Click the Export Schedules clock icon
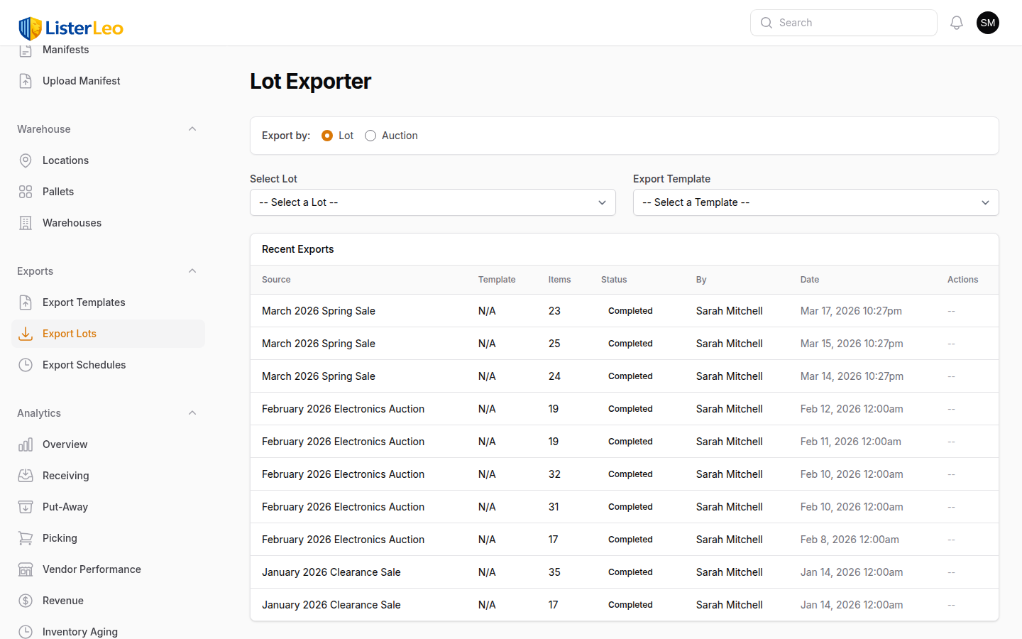Image resolution: width=1022 pixels, height=639 pixels. point(26,364)
